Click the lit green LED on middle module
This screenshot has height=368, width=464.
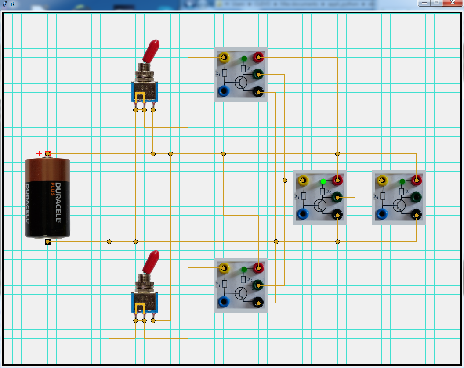pyautogui.click(x=323, y=181)
